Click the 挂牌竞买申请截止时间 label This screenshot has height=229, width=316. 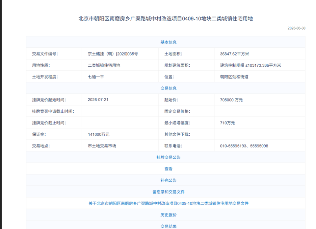[x=53, y=111]
